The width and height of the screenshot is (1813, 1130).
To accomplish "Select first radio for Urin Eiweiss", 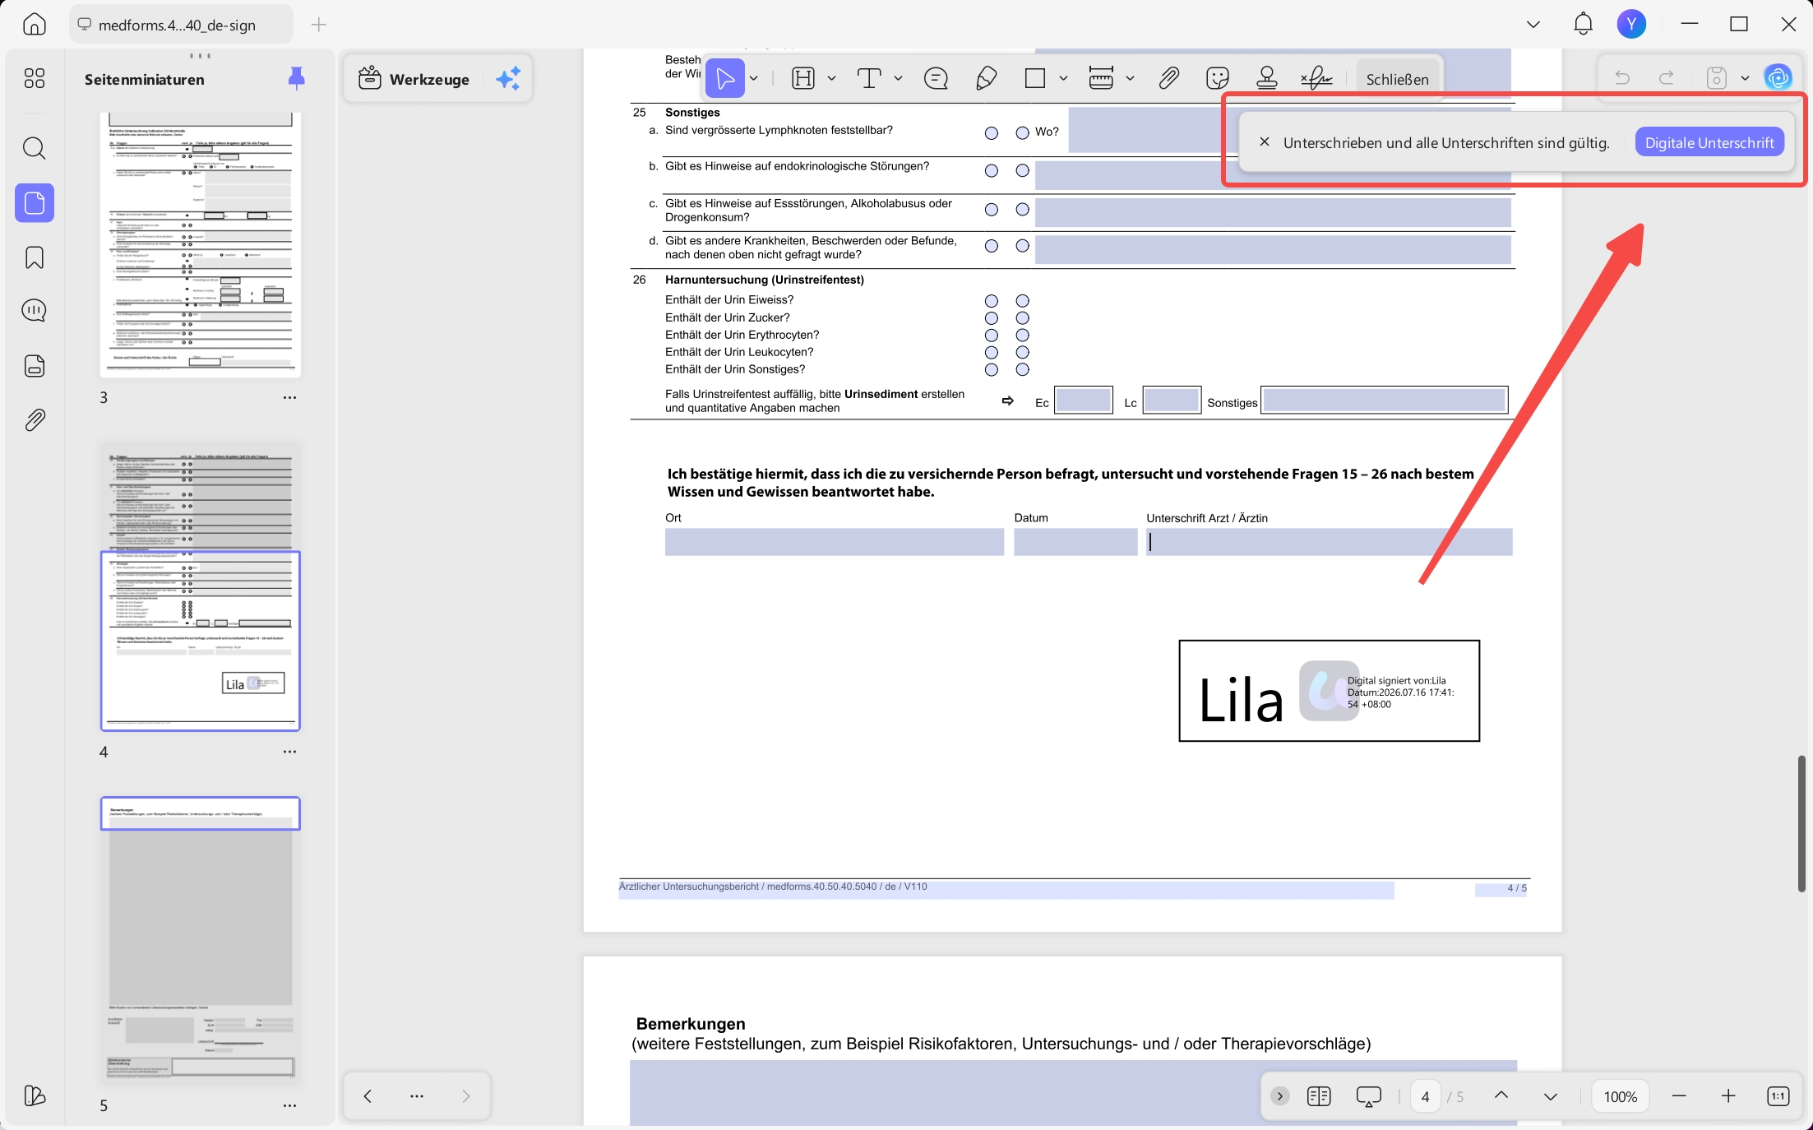I will (x=992, y=301).
